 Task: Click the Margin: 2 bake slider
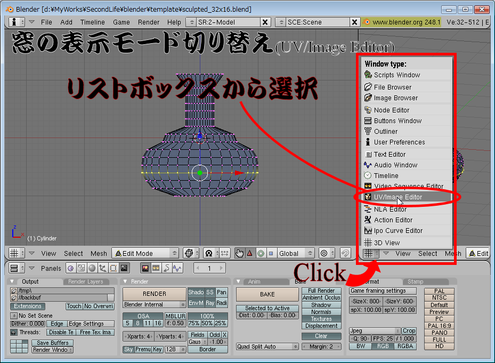point(321,346)
